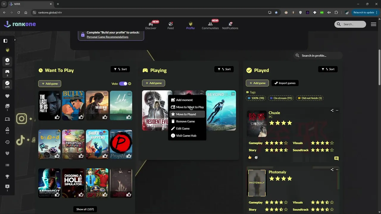Select Move to Played in menu

(x=187, y=114)
